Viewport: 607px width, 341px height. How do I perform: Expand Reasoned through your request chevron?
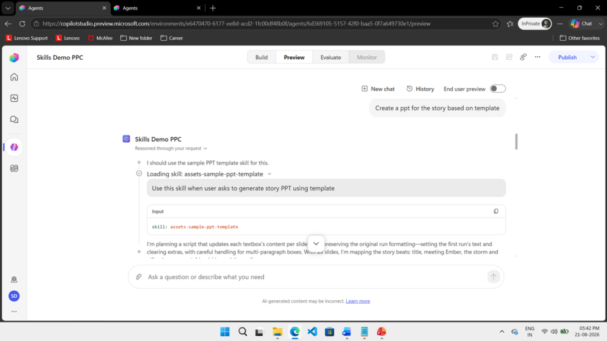206,149
